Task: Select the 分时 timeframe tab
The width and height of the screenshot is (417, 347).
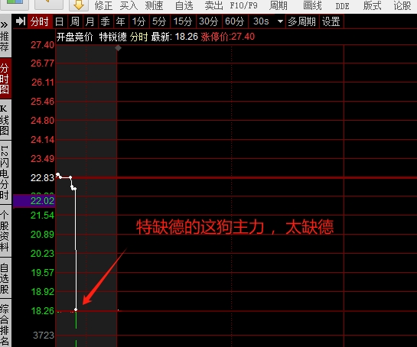Action: [40, 21]
